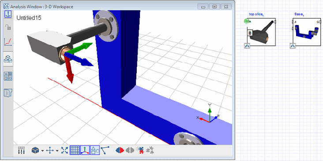Open the sliders settings icon in bottom toolbar
The image size is (323, 161).
point(22,150)
